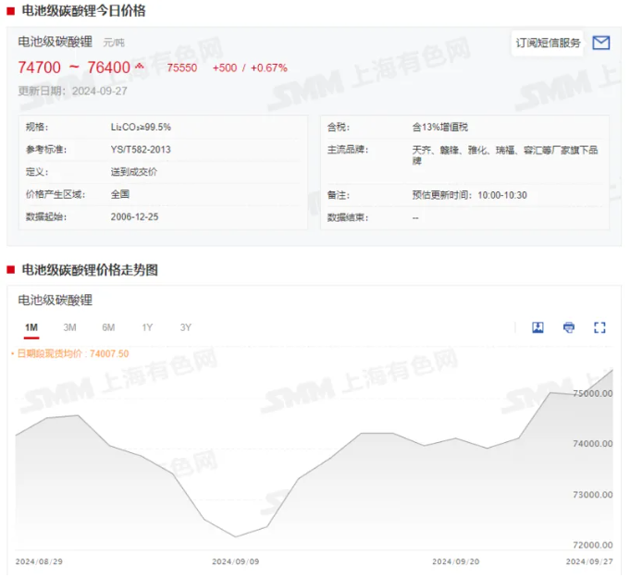630x578 pixels.
Task: Show the 3Y price trend
Action: [x=186, y=327]
